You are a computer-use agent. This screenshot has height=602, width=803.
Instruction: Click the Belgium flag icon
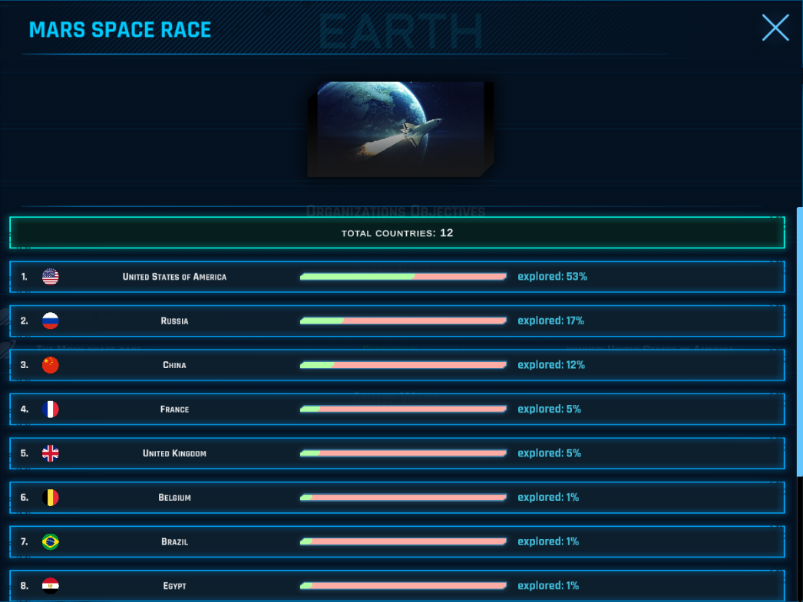[x=51, y=498]
